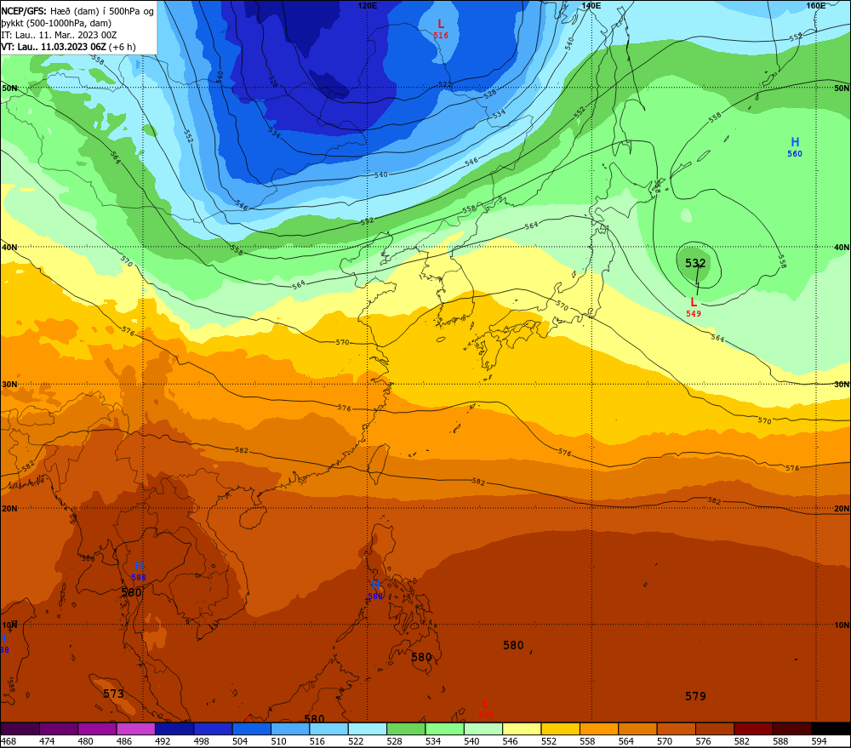Click the 564 legend value
851x748 pixels.
(x=625, y=741)
